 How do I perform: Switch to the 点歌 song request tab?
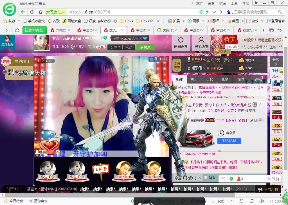(210, 79)
